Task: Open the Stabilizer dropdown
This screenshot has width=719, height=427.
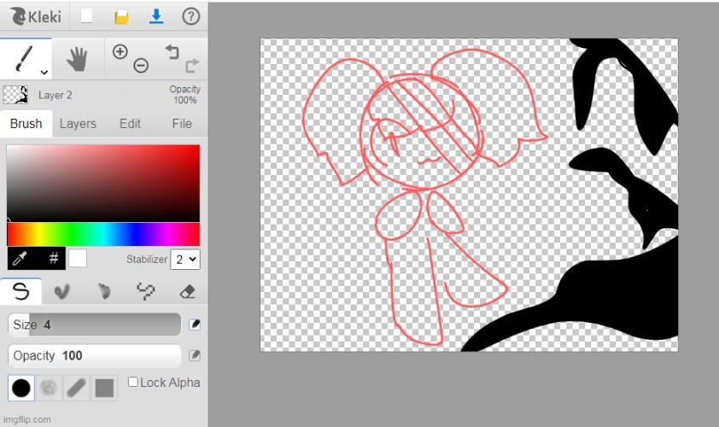Action: tap(185, 259)
